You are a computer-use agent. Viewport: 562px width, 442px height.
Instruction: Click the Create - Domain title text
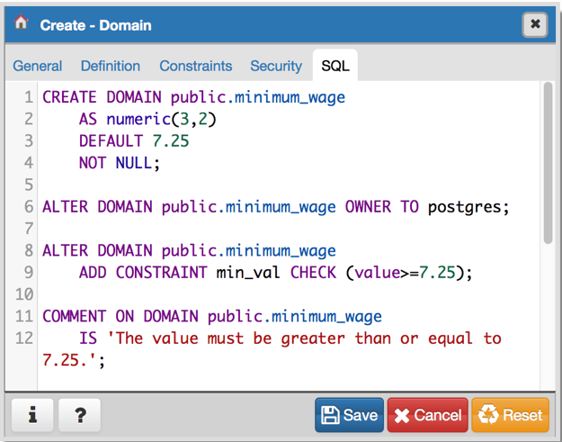[x=96, y=25]
